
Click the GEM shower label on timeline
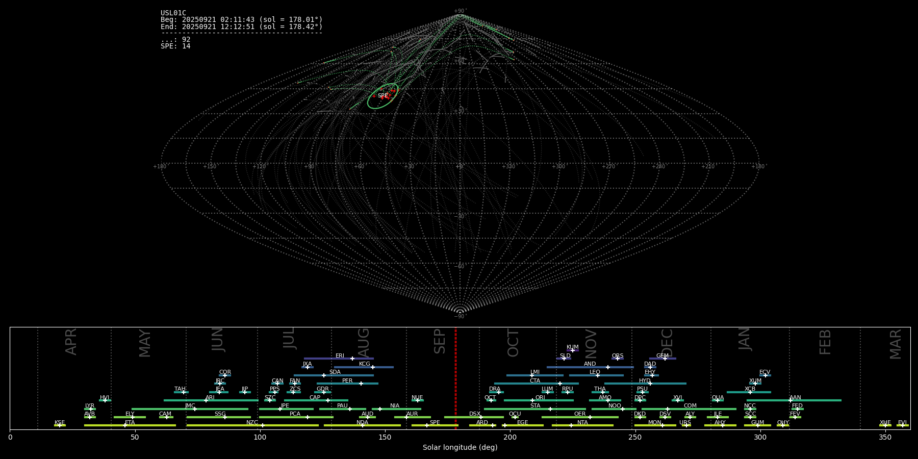[662, 356]
